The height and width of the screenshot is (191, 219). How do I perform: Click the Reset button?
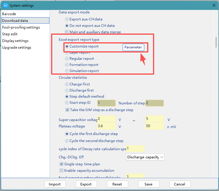click(117, 184)
